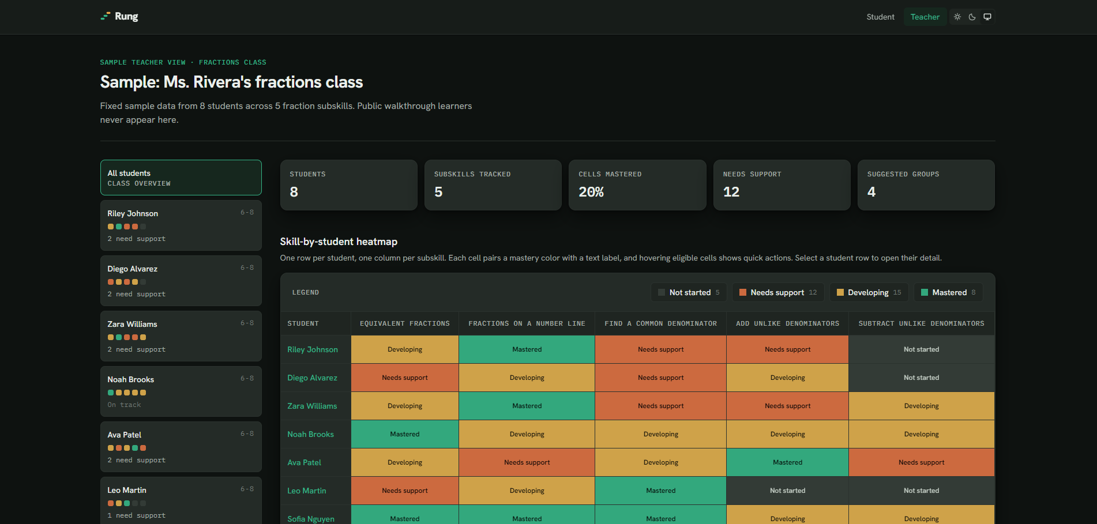Select All students class overview
Image resolution: width=1097 pixels, height=524 pixels.
point(181,178)
